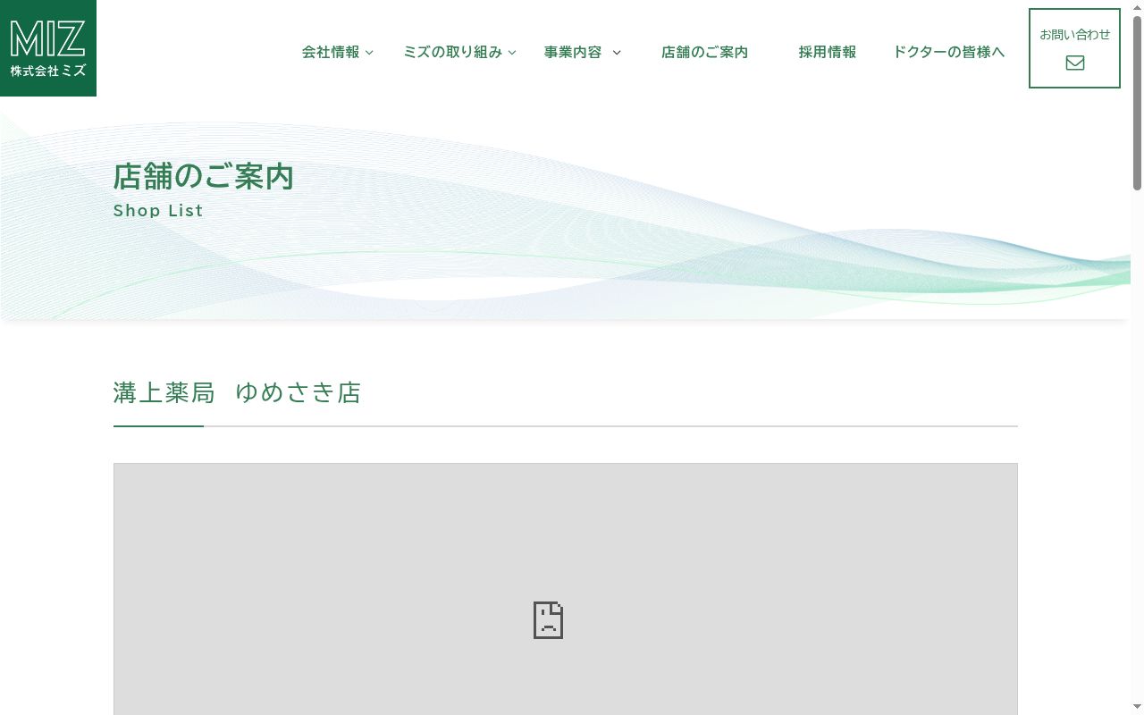The image size is (1144, 715).
Task: Expand the 会社情報 dropdown chevron
Action: pyautogui.click(x=369, y=53)
